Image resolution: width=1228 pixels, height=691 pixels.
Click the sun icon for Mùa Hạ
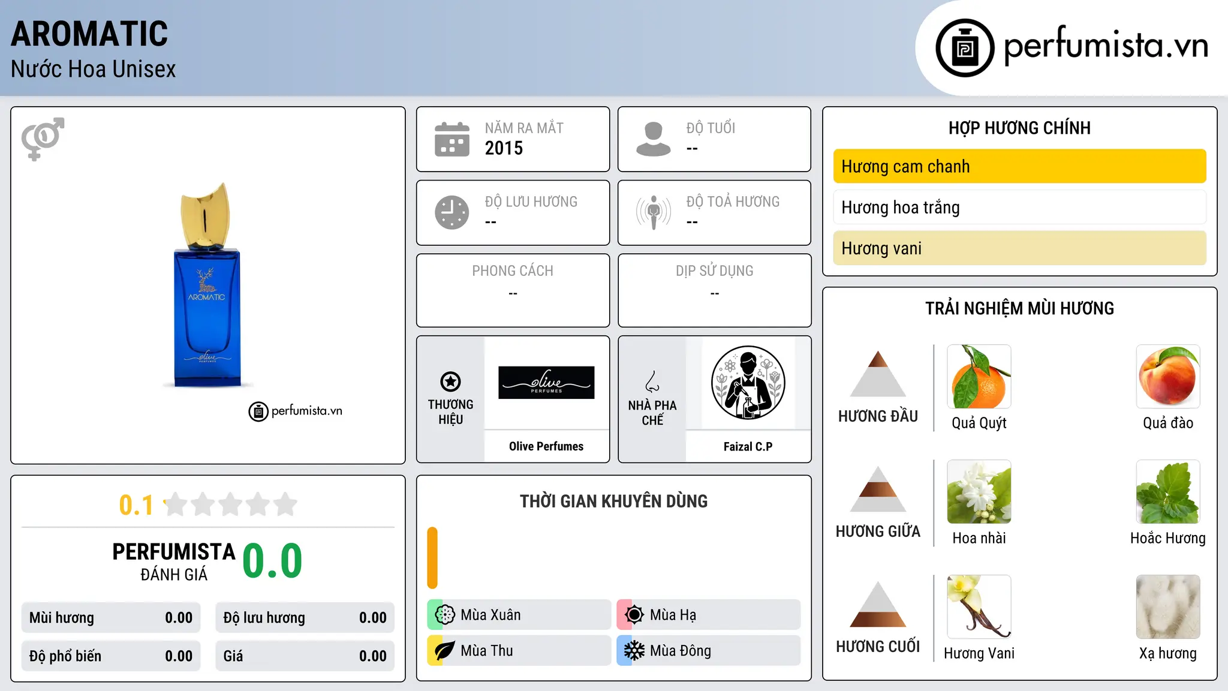[634, 615]
